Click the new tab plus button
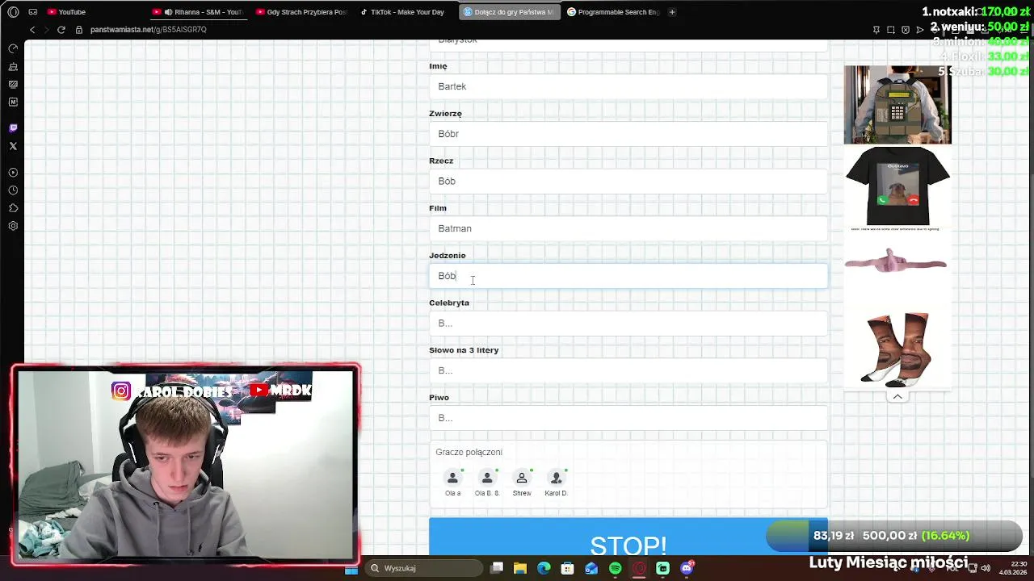 pos(672,12)
